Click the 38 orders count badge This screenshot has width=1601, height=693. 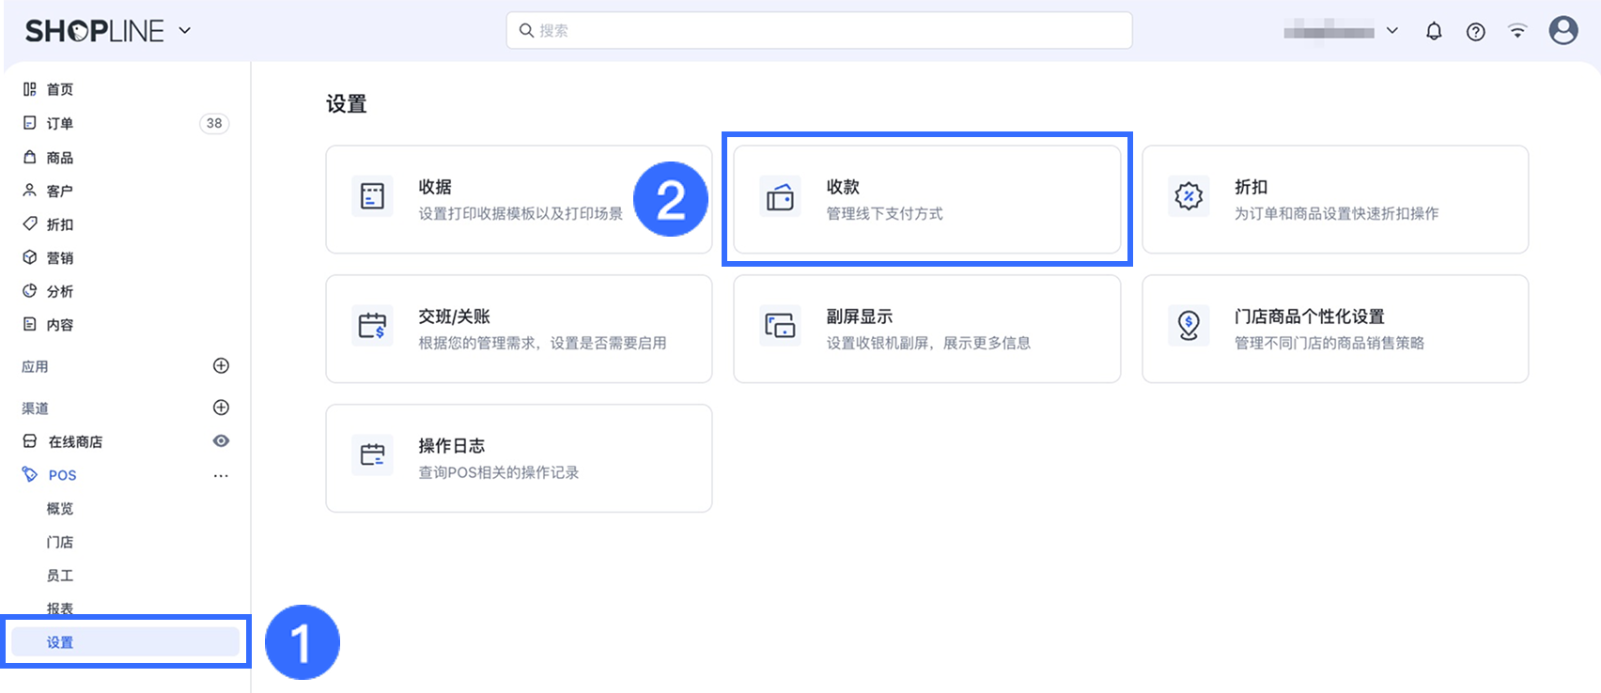[x=214, y=123]
